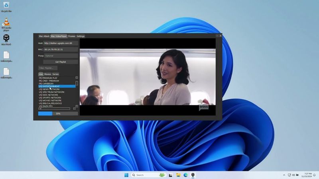
Task: Open the Proxies tab
Action: coord(72,36)
